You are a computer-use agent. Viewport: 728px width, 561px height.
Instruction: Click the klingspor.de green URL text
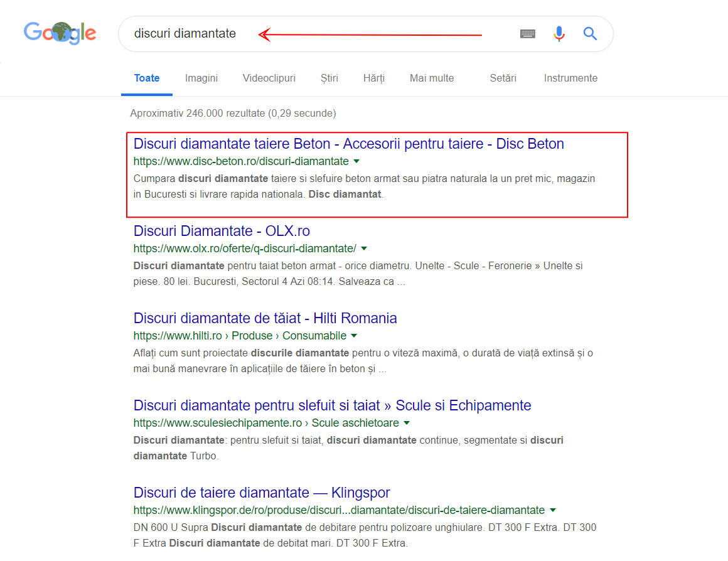(x=339, y=510)
